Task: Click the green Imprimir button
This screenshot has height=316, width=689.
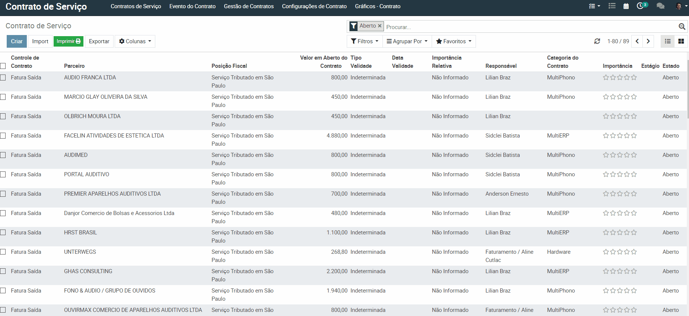Action: (x=69, y=41)
